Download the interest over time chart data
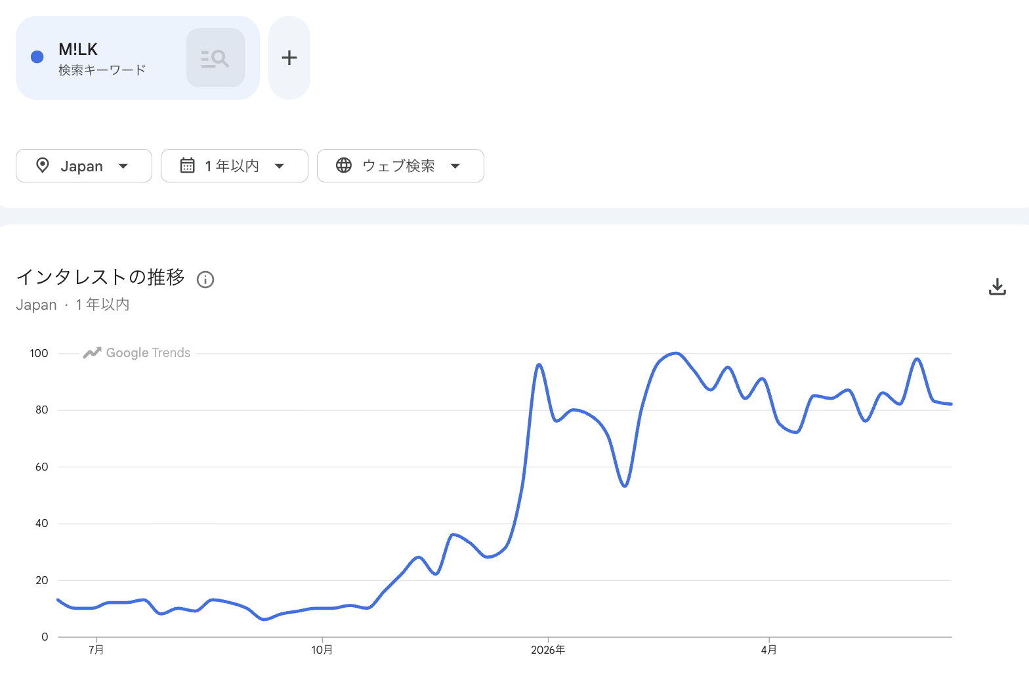 (997, 287)
